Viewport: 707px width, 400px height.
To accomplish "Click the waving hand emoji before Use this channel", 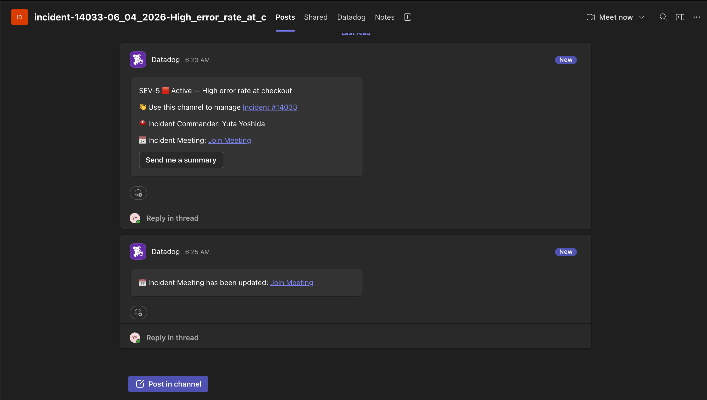I will tap(143, 107).
